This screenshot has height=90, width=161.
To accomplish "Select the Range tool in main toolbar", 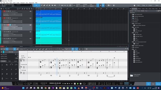I will point(39,5).
